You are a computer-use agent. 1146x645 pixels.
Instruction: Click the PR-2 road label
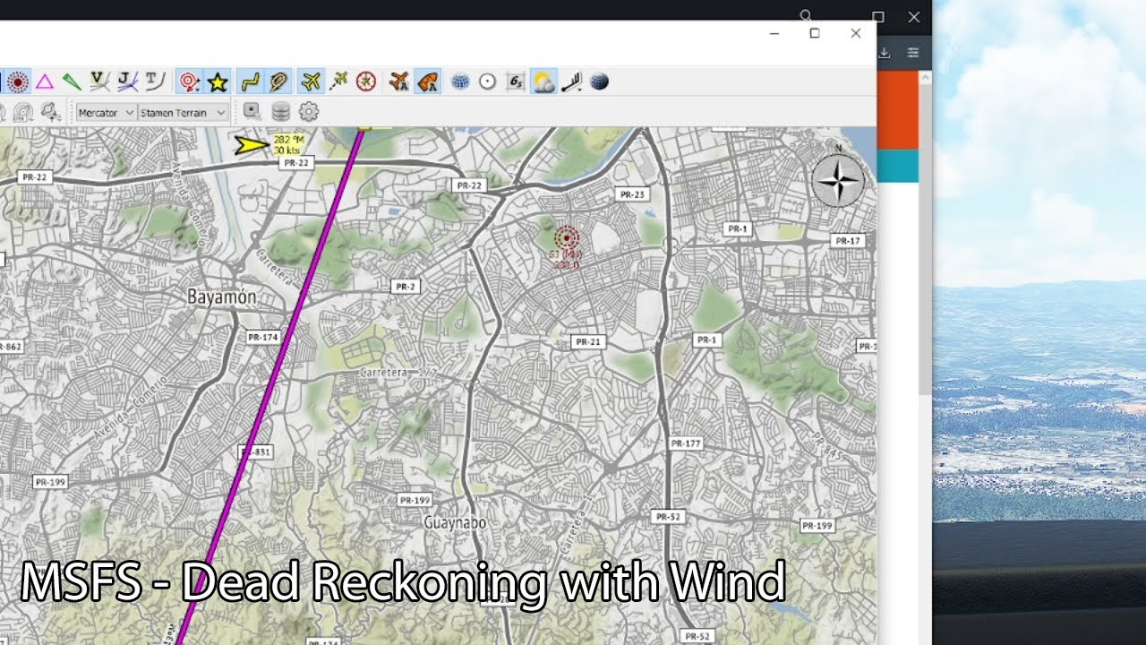[406, 286]
